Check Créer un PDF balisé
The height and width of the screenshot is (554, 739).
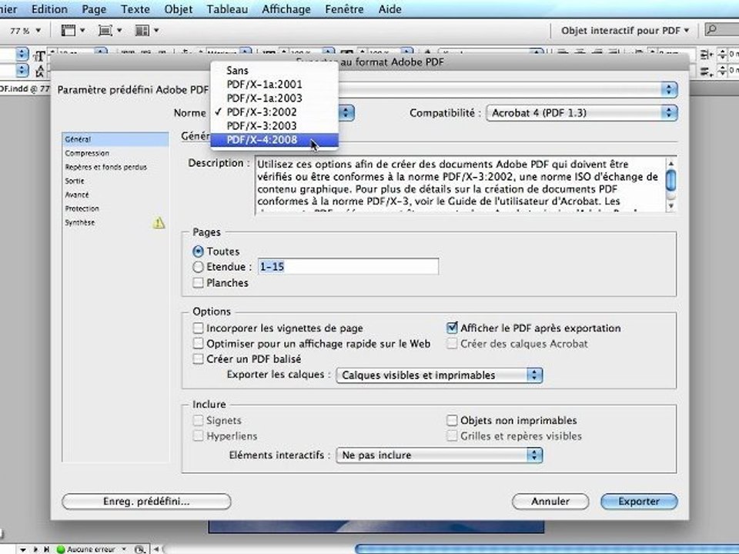[198, 359]
